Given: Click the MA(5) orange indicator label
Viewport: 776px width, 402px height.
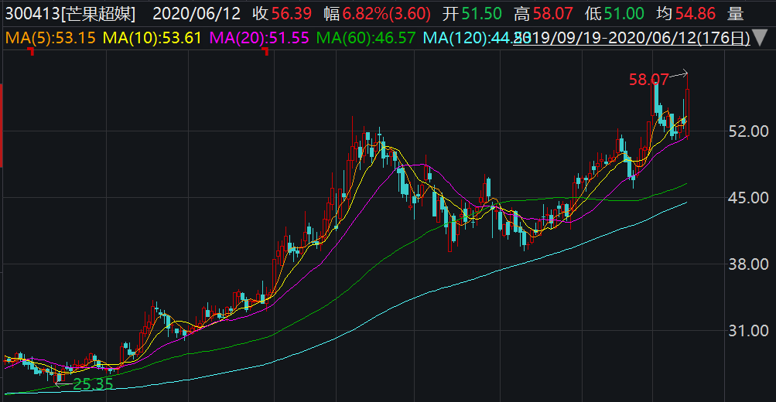Looking at the screenshot, I should [50, 38].
